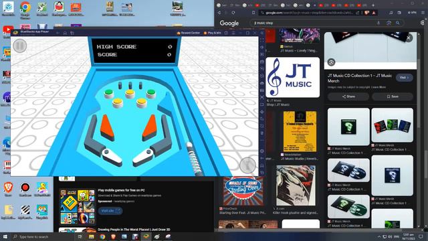The height and width of the screenshot is (241, 428).
Task: Open BlueStacks Play & Win
Action: (x=213, y=33)
